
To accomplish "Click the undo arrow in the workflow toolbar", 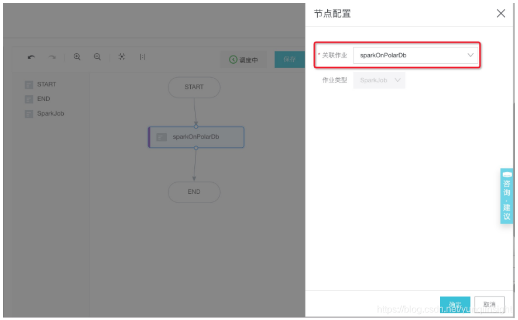I will click(32, 57).
